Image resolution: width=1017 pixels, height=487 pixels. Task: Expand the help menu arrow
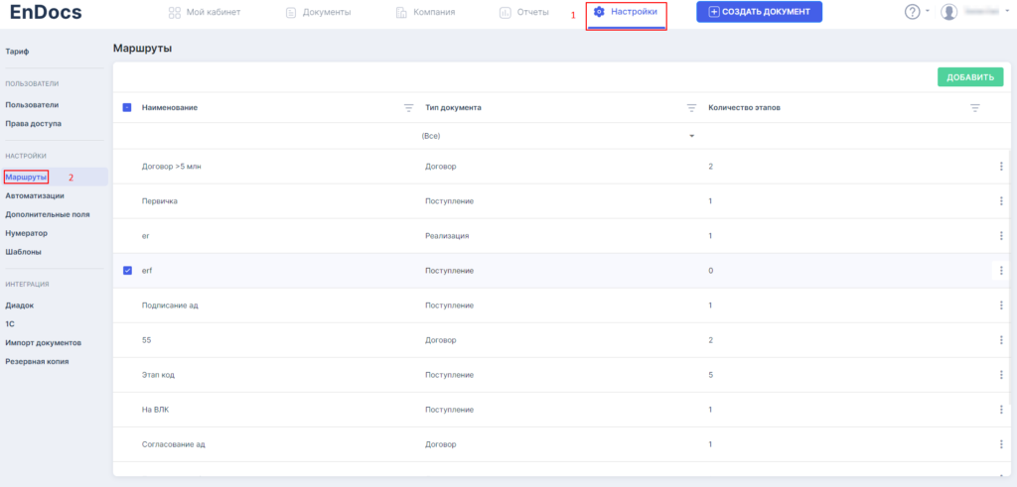point(927,12)
